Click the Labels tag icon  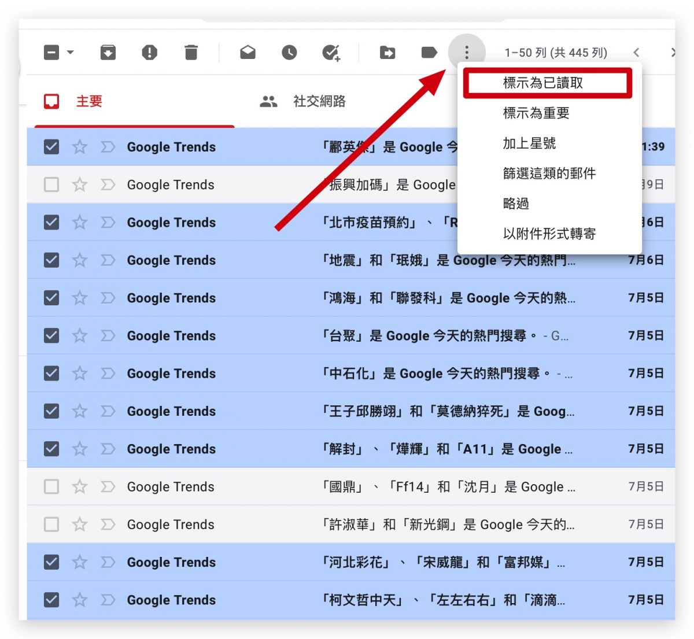point(429,53)
